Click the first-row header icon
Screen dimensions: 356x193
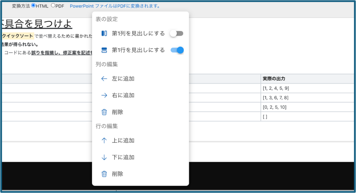click(x=104, y=50)
